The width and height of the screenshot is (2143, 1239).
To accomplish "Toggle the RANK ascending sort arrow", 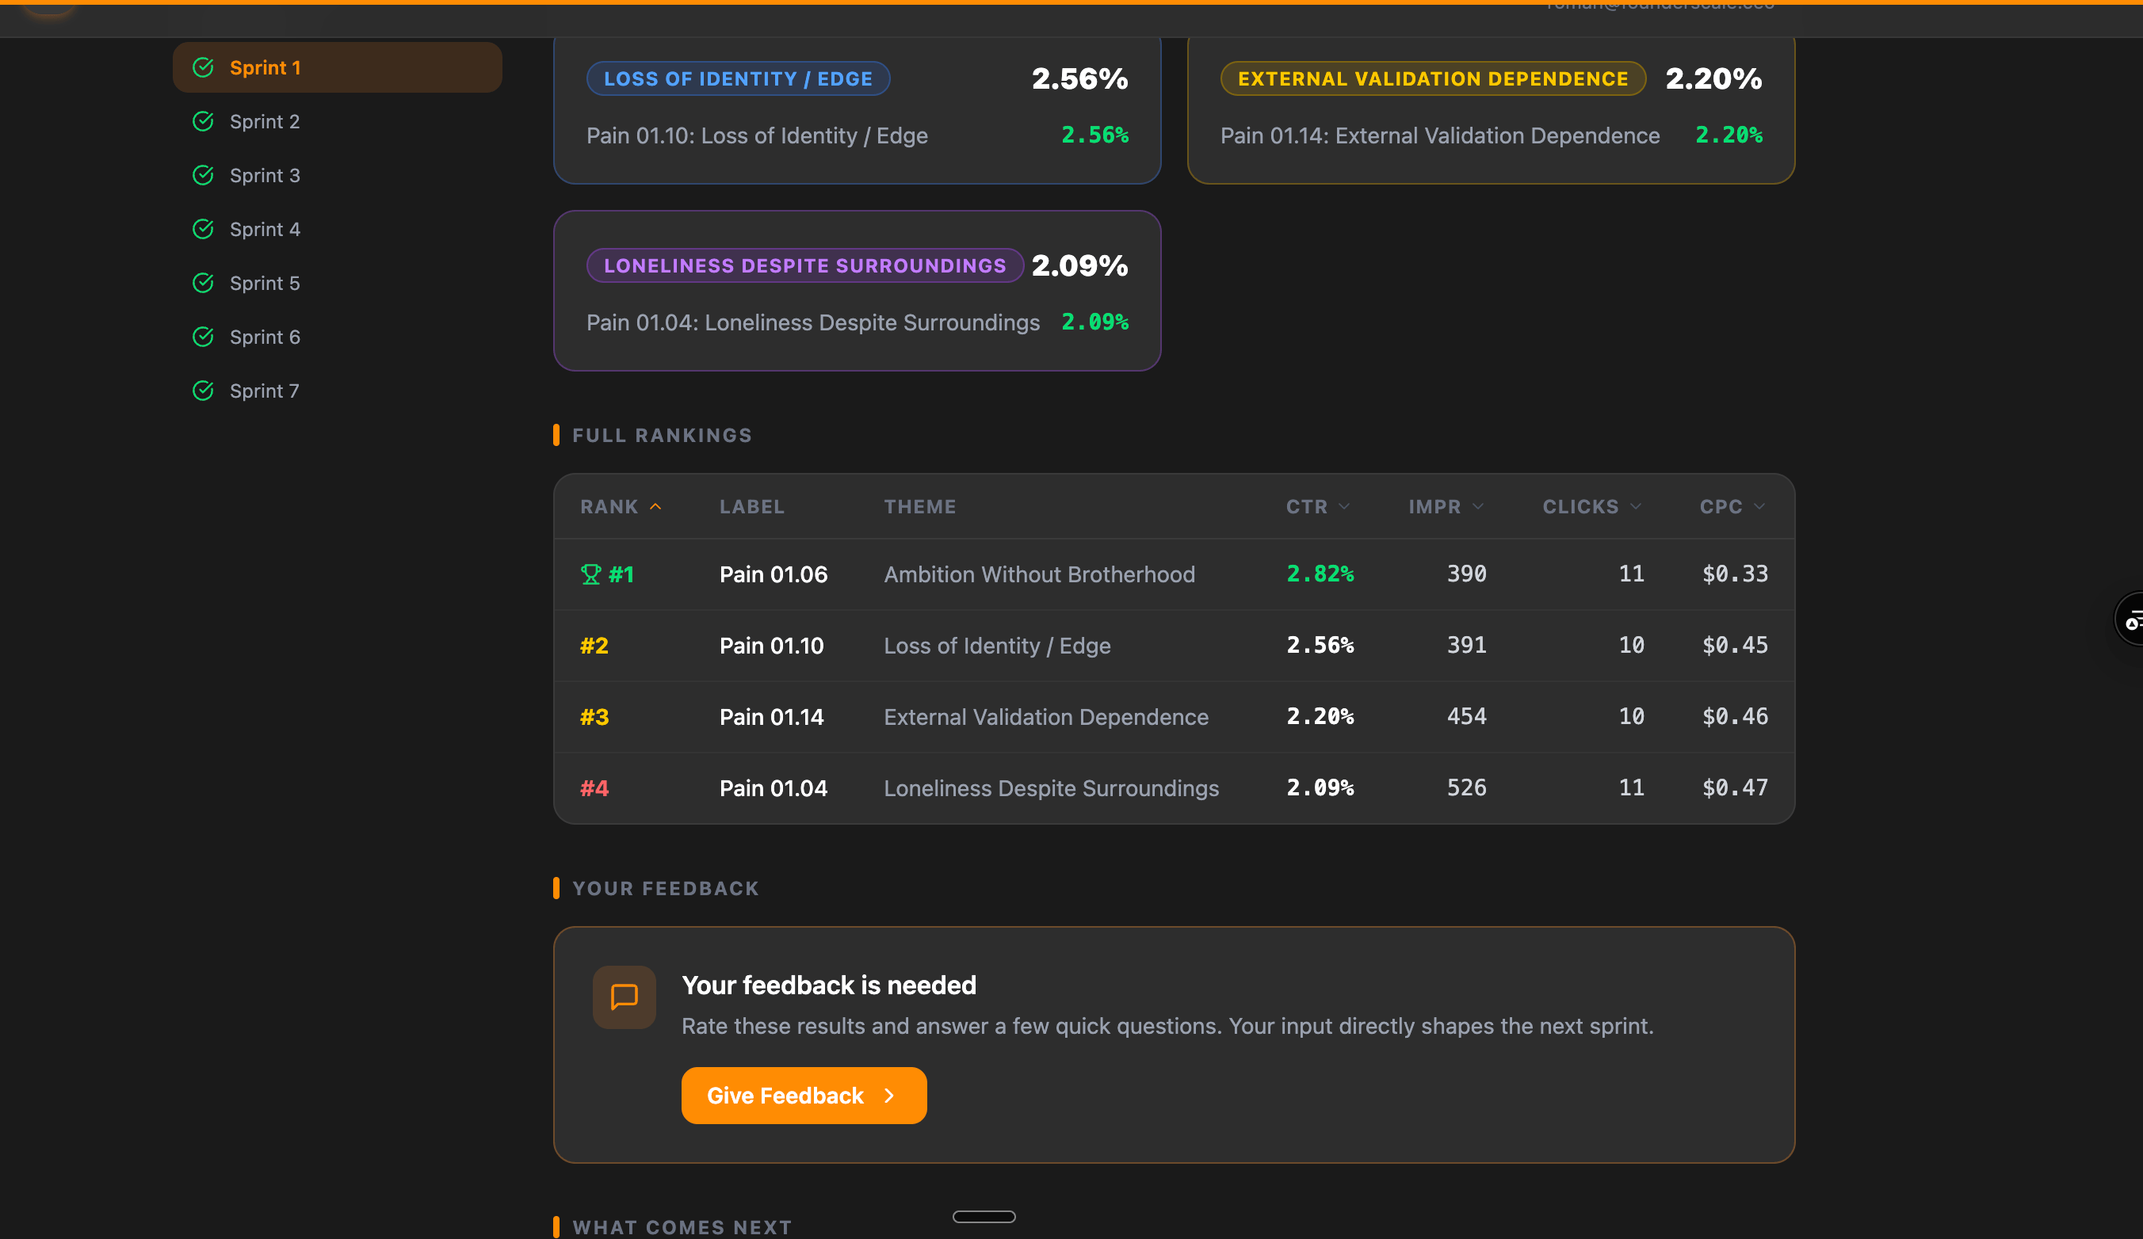I will [655, 506].
